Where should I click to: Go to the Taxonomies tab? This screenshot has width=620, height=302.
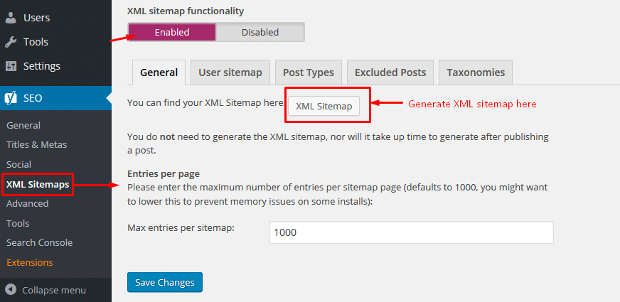476,72
